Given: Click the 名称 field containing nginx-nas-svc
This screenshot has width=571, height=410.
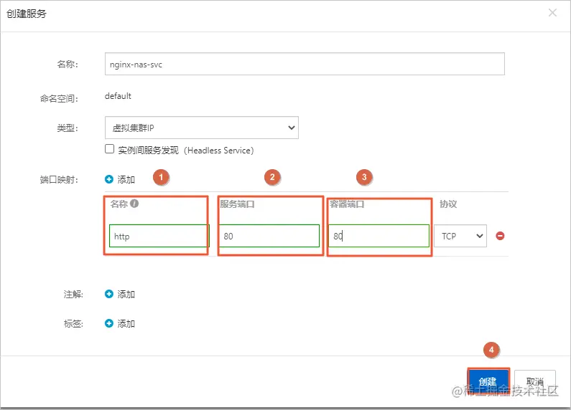Looking at the screenshot, I should point(305,64).
